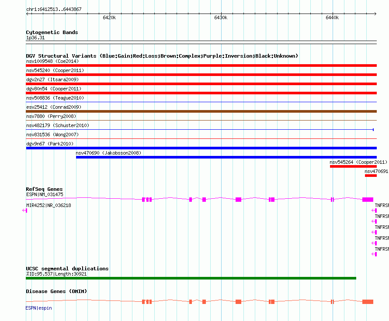Click the dgv2n27 (Itsara2009) variant label
389x321 pixels.
click(52, 79)
